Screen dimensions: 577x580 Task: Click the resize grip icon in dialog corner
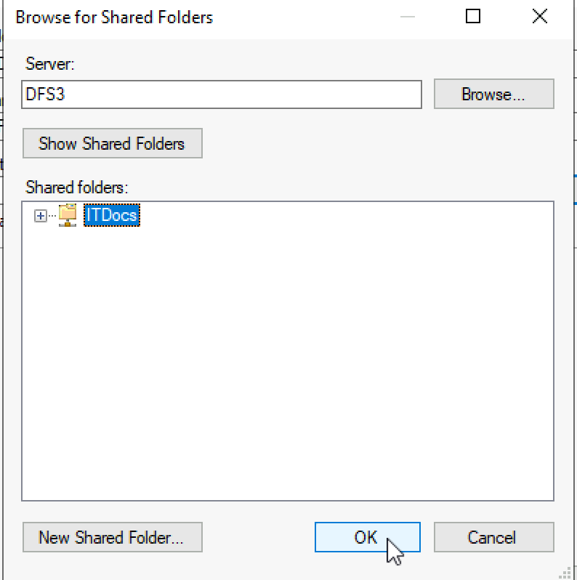565,573
